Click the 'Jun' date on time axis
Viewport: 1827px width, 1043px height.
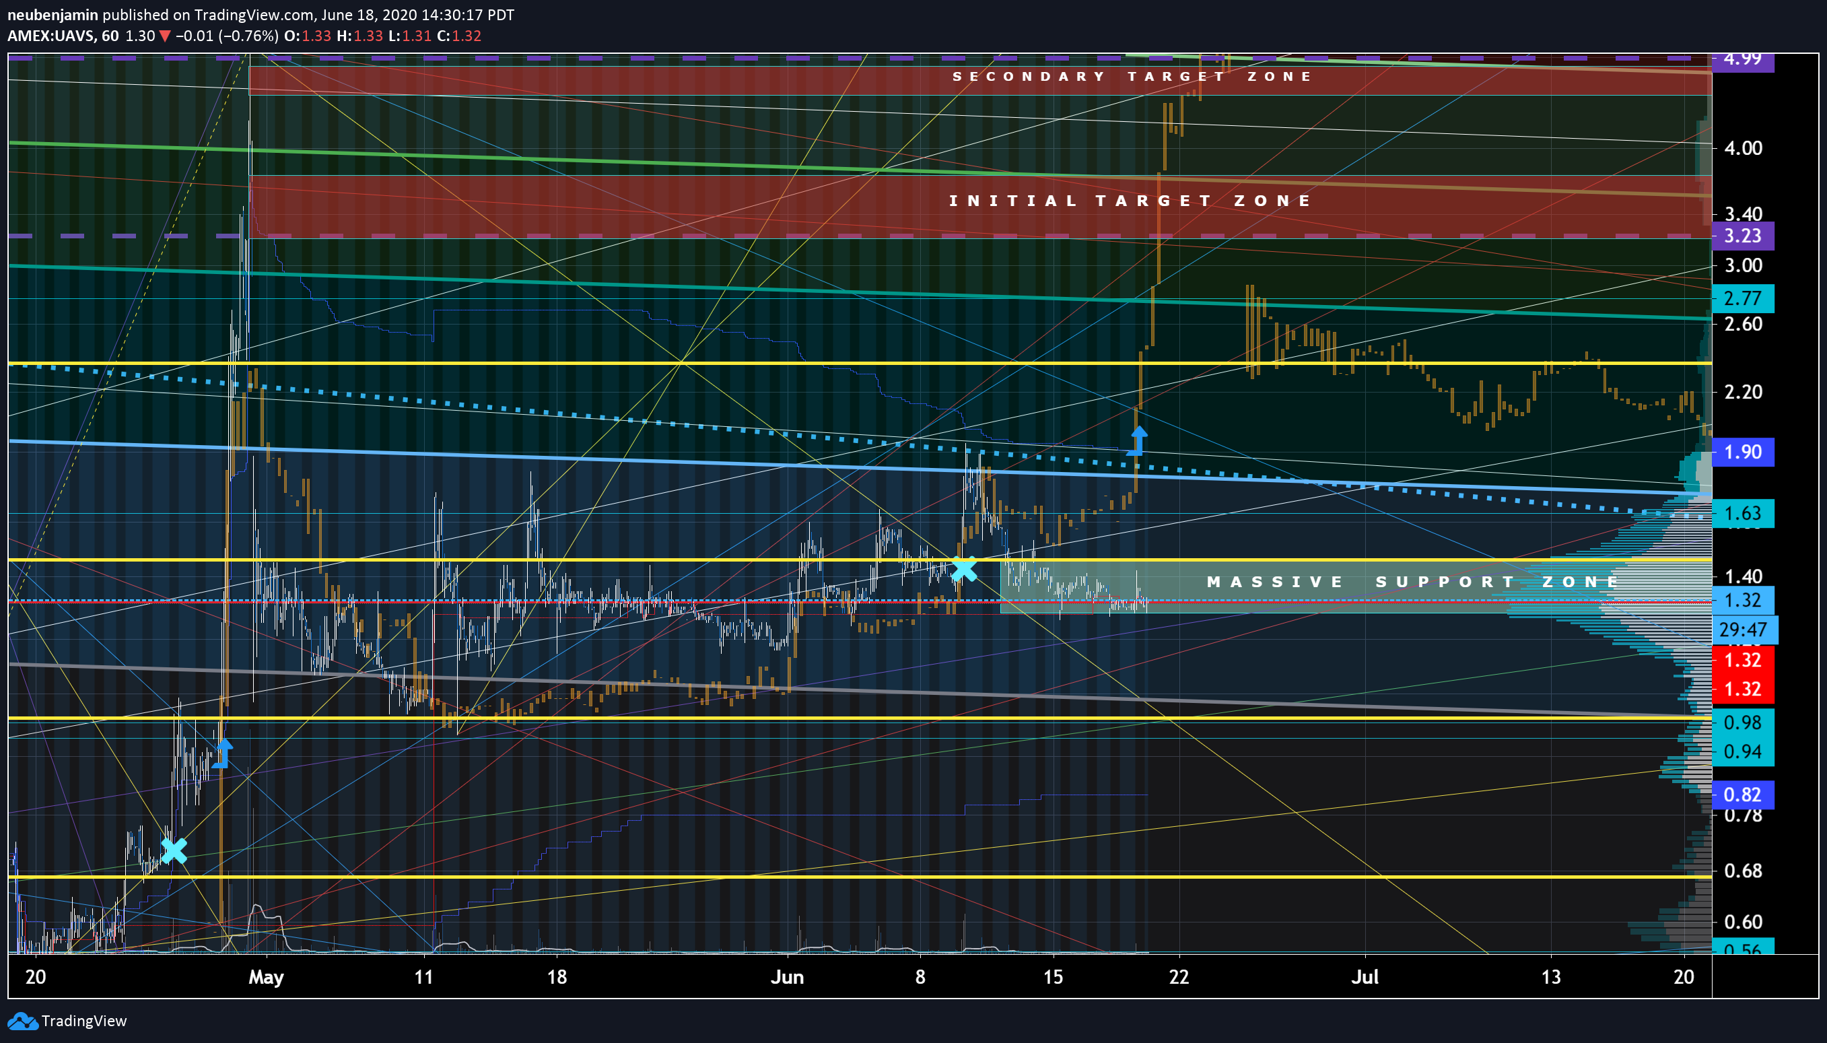787,977
